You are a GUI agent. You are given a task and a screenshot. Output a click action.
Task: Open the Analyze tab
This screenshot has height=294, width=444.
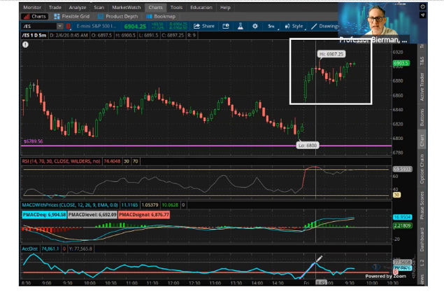click(x=78, y=8)
